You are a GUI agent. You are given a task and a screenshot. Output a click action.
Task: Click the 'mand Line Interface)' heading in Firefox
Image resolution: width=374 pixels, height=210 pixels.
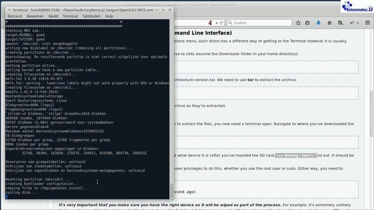coord(203,33)
